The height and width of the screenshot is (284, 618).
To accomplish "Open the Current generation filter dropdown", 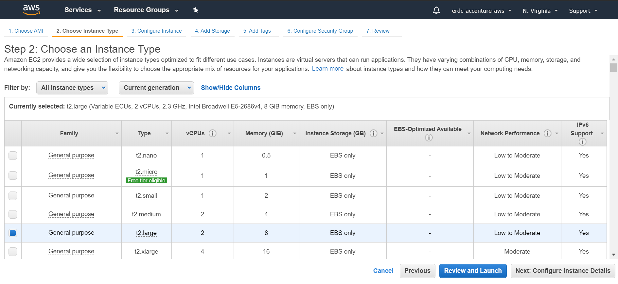I will 156,88.
